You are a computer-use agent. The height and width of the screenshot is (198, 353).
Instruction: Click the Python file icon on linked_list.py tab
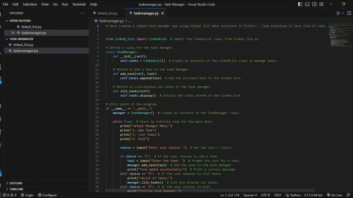point(94,13)
